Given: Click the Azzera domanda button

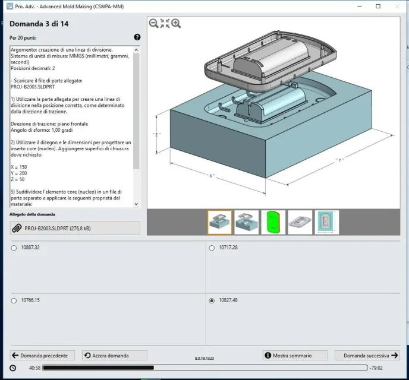Looking at the screenshot, I should 115,355.
